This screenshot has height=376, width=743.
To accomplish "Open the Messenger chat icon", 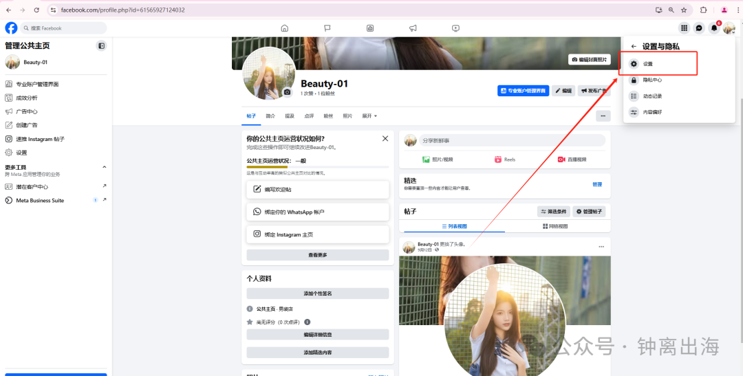I will pos(699,28).
